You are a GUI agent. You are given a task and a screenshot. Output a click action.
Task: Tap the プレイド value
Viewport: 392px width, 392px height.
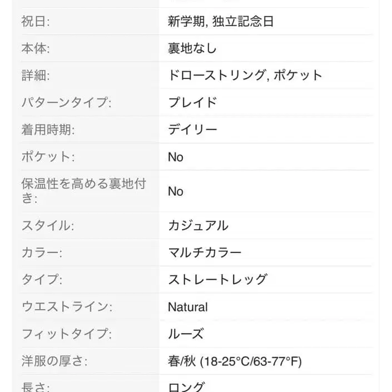click(192, 103)
